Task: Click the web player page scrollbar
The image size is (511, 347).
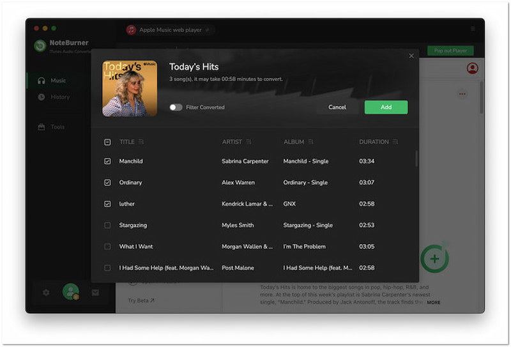Action: coord(481,98)
